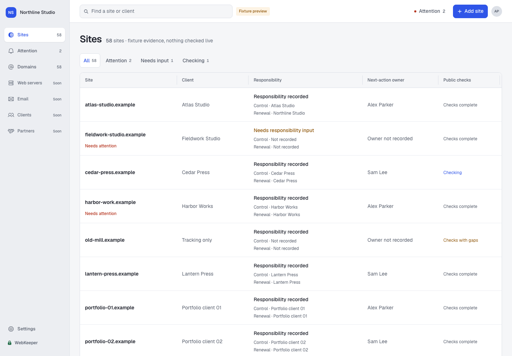
Task: Switch to the All 58 tab
Action: [x=90, y=61]
